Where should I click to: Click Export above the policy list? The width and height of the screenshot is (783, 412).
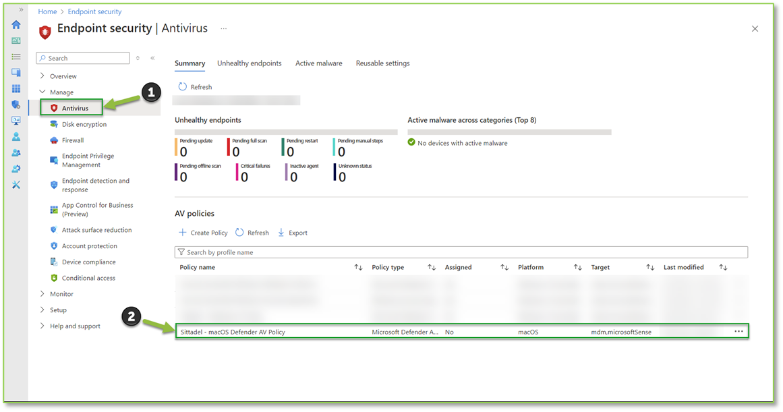point(292,232)
